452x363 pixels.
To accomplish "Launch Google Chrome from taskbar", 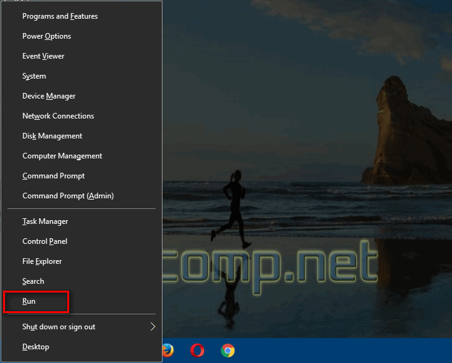I will [228, 351].
